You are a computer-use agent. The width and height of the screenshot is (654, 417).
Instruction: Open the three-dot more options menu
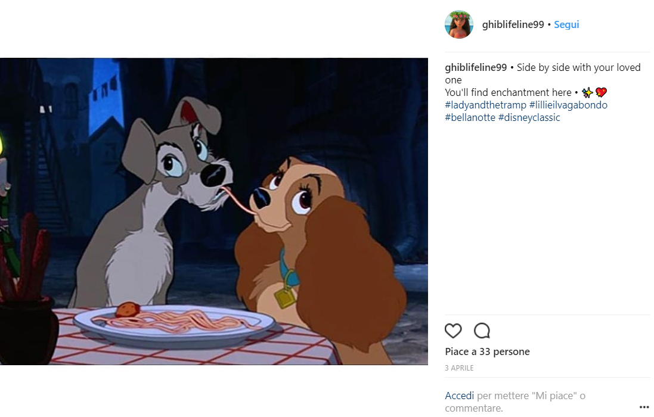pyautogui.click(x=644, y=407)
